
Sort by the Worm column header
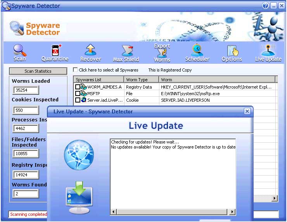click(x=217, y=80)
